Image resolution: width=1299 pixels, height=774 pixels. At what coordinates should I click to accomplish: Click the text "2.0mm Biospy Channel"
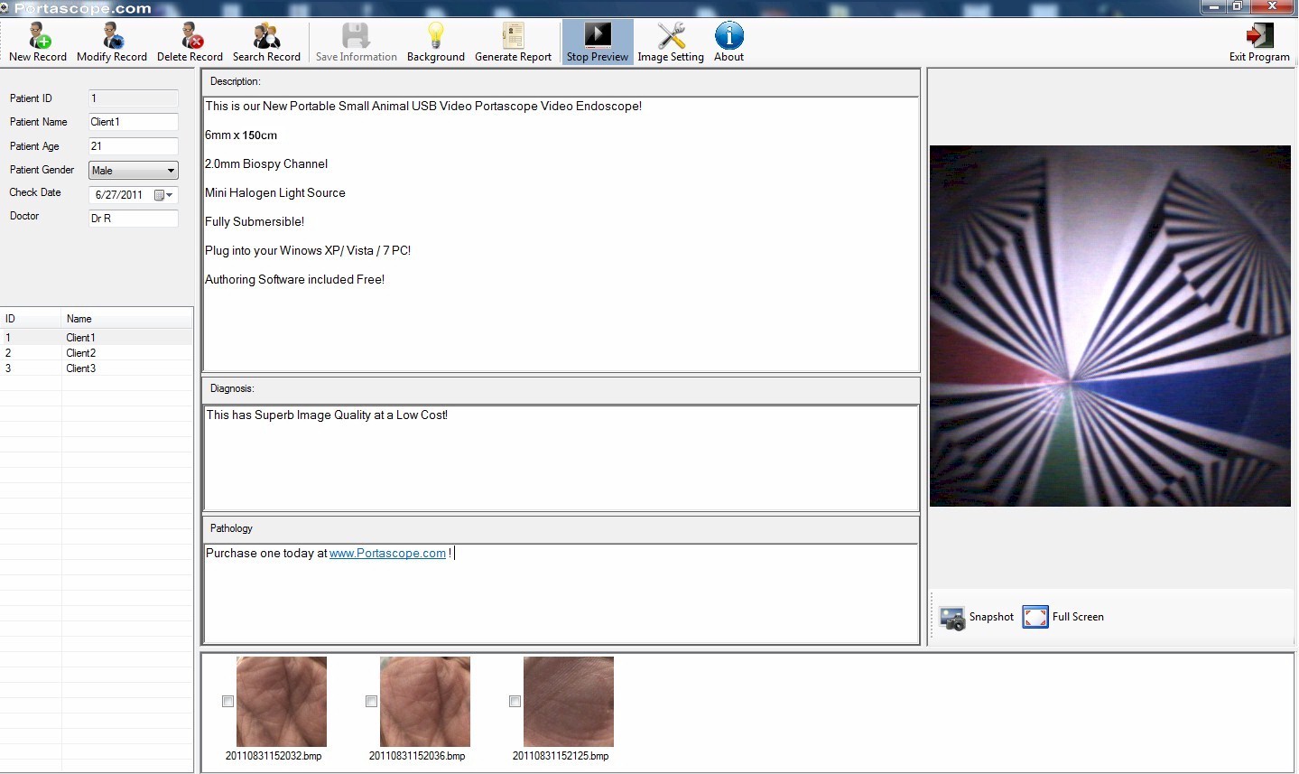(x=266, y=163)
